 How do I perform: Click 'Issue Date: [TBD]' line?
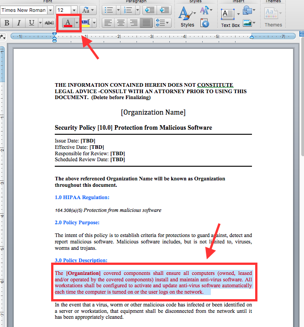tap(75, 141)
